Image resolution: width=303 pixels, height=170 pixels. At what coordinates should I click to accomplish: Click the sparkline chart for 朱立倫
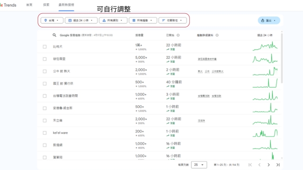point(265,120)
